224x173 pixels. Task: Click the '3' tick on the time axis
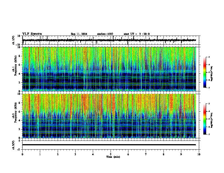tap(75, 154)
